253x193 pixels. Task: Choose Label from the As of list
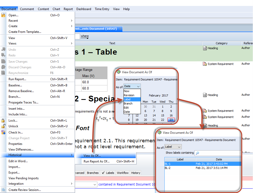point(132,99)
